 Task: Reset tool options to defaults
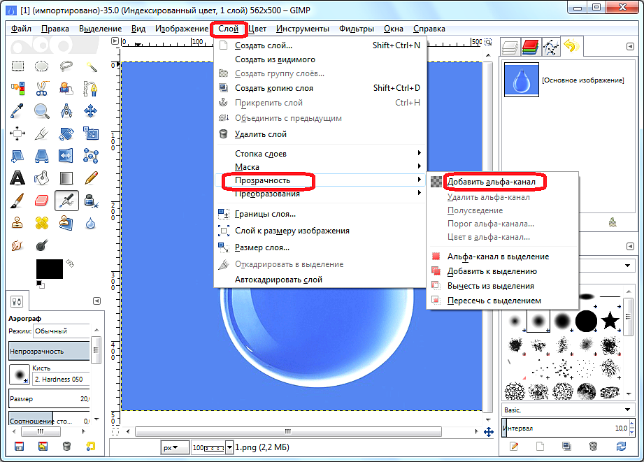click(91, 447)
